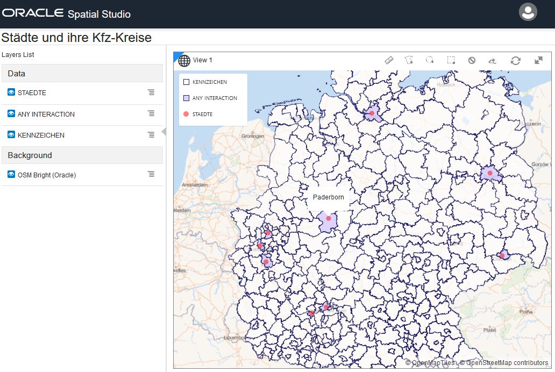Maximize View 1 with the expand arrows
The image size is (555, 372).
click(538, 61)
